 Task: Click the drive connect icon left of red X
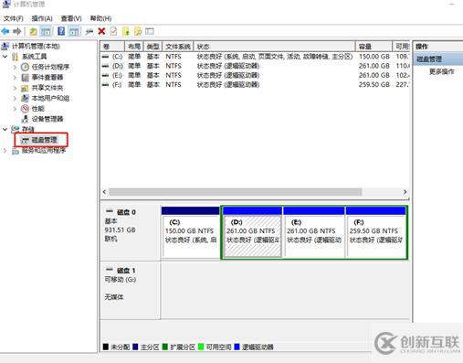pos(89,31)
